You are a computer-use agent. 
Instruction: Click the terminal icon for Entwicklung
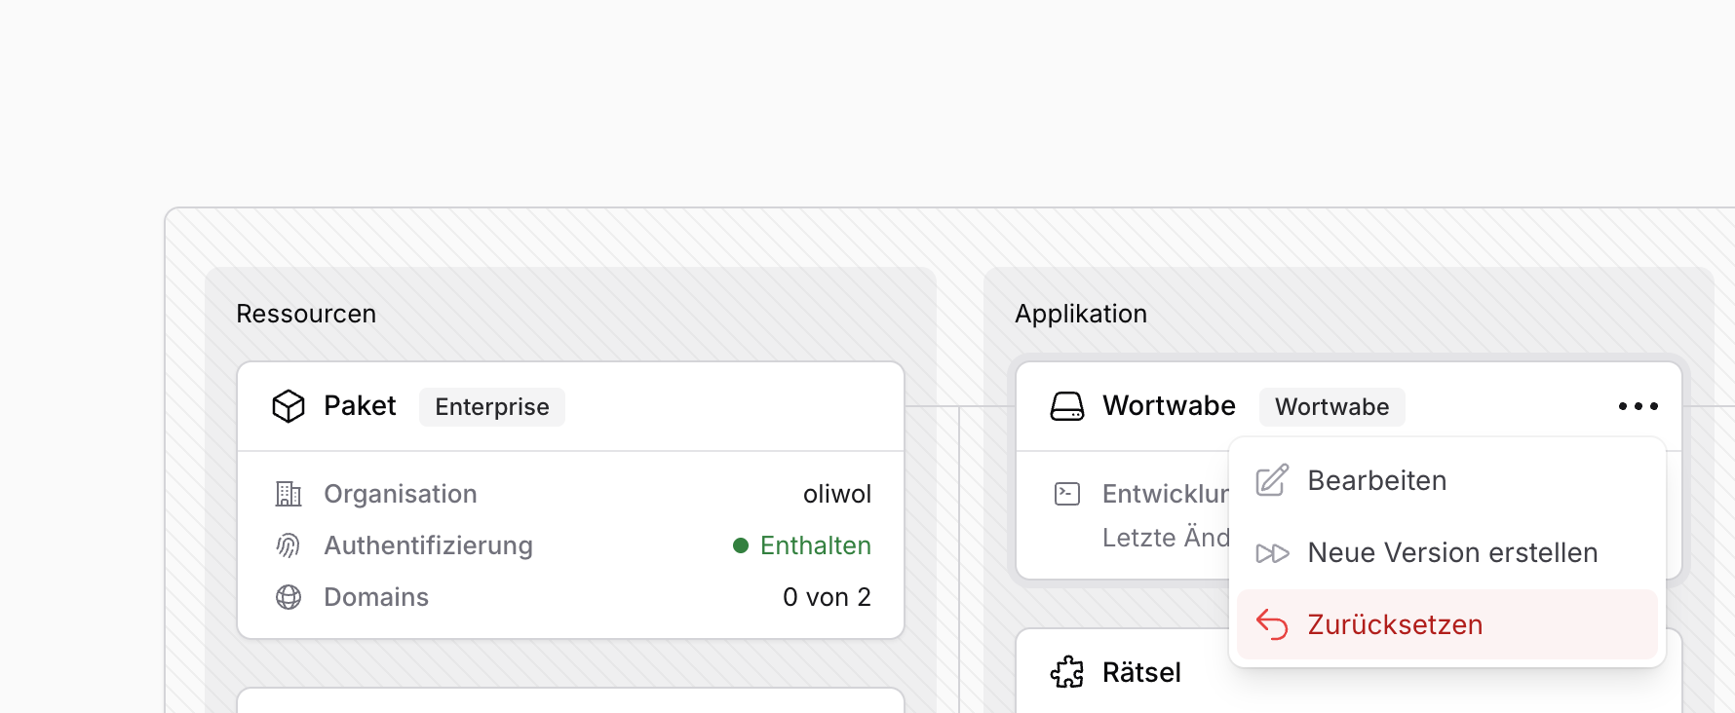click(x=1068, y=494)
